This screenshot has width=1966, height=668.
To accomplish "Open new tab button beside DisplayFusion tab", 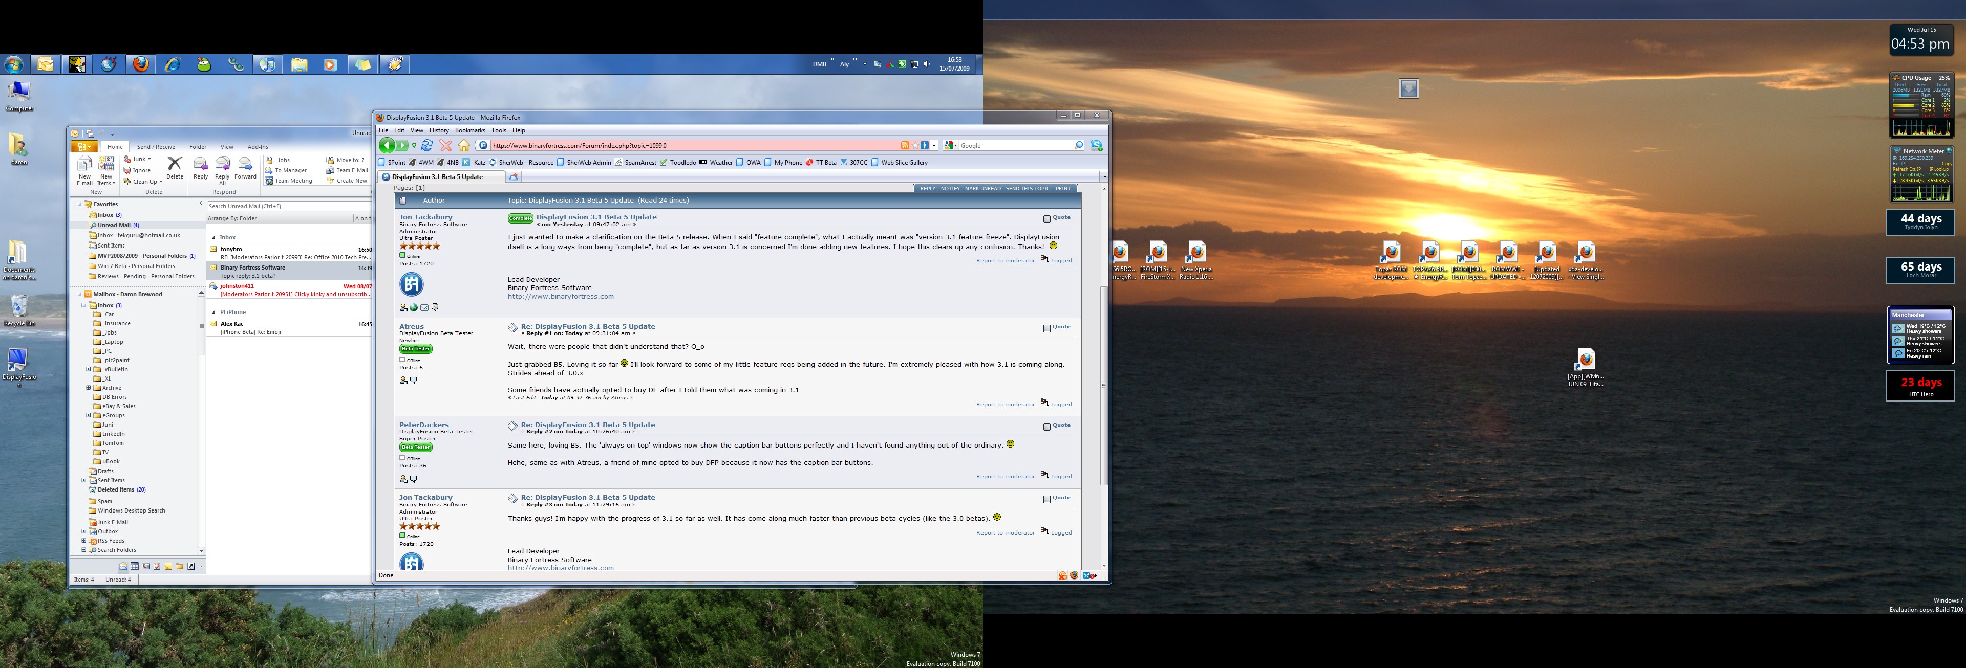I will coord(514,177).
